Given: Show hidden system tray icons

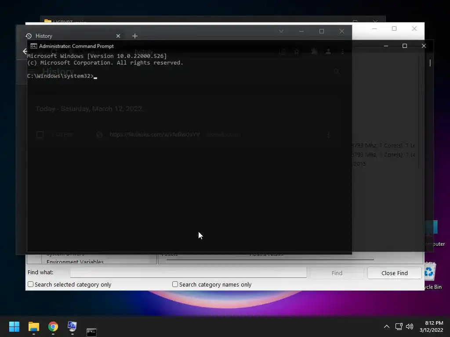Looking at the screenshot, I should (x=387, y=326).
